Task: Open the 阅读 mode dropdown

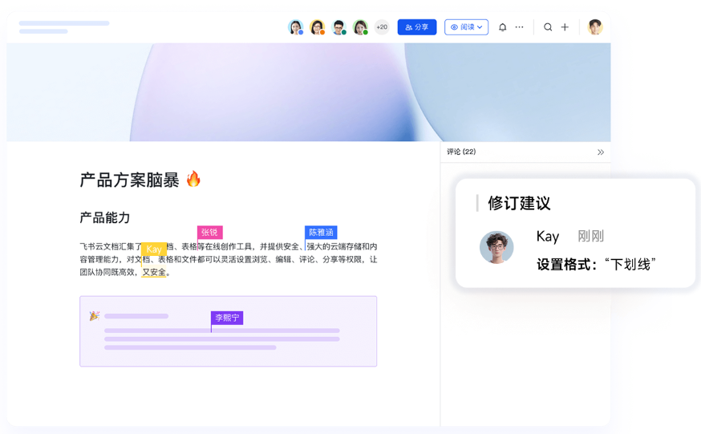Action: tap(466, 27)
